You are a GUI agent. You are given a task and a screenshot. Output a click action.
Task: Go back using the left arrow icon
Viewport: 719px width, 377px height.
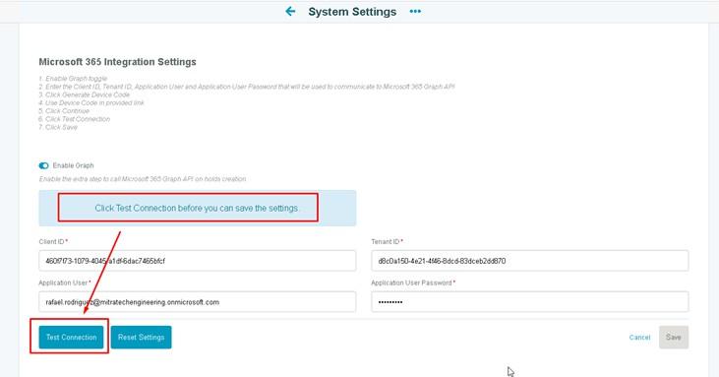click(290, 12)
